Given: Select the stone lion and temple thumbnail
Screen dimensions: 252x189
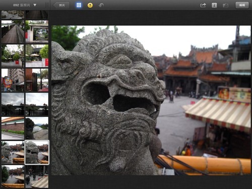Looking at the screenshot, I should pos(13,152).
